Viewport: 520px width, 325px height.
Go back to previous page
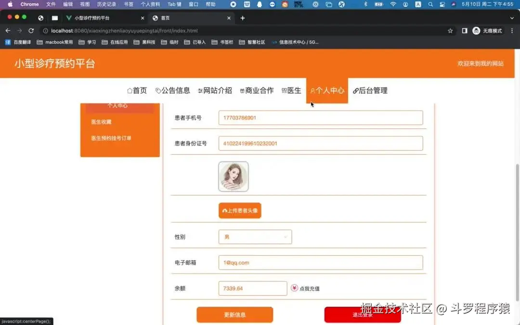tap(8, 31)
